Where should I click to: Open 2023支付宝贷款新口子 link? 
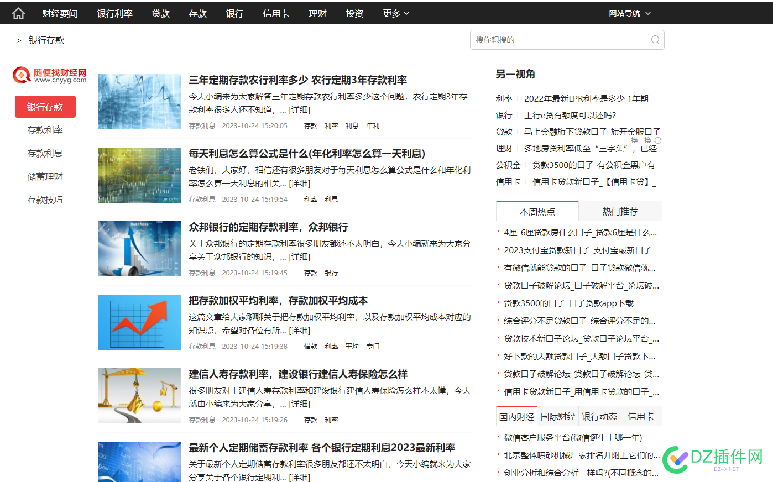[578, 250]
